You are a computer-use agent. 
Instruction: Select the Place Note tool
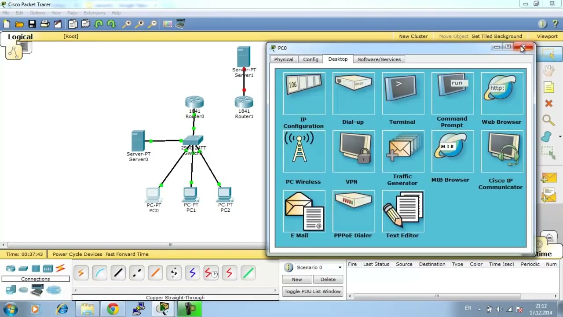pyautogui.click(x=548, y=88)
